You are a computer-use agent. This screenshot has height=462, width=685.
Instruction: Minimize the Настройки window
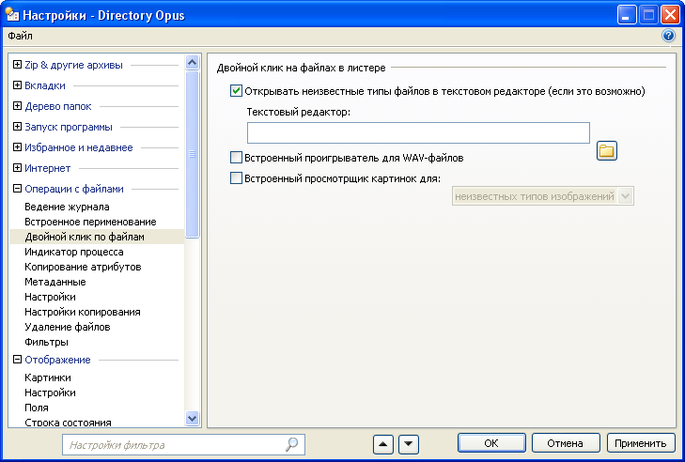point(627,15)
